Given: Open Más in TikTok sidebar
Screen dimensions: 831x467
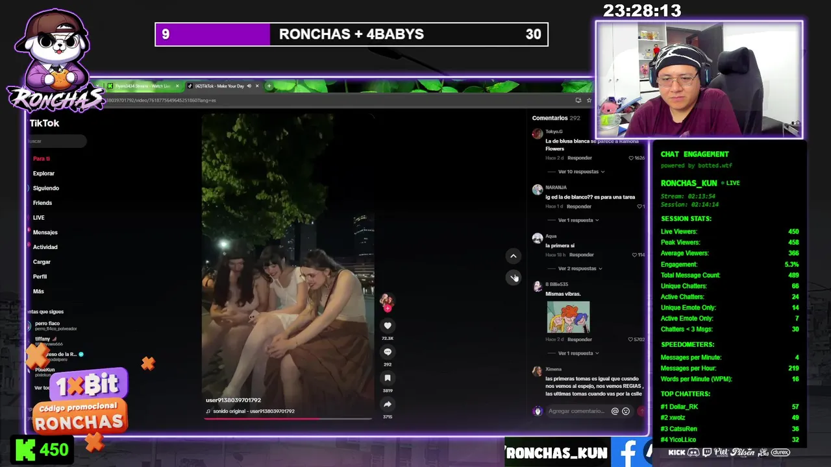Looking at the screenshot, I should click(38, 292).
